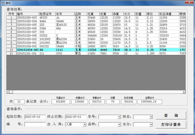This screenshot has height=135, width=195.
Task: Click the 编号 column header
Action: click(x=28, y=14)
